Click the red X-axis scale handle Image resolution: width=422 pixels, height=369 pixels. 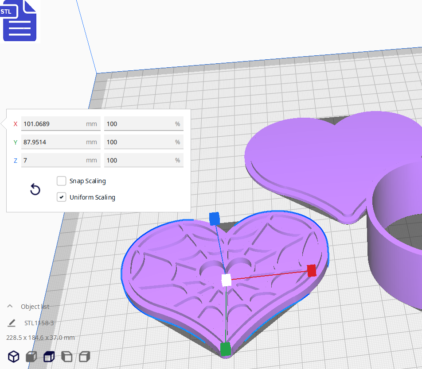point(311,271)
